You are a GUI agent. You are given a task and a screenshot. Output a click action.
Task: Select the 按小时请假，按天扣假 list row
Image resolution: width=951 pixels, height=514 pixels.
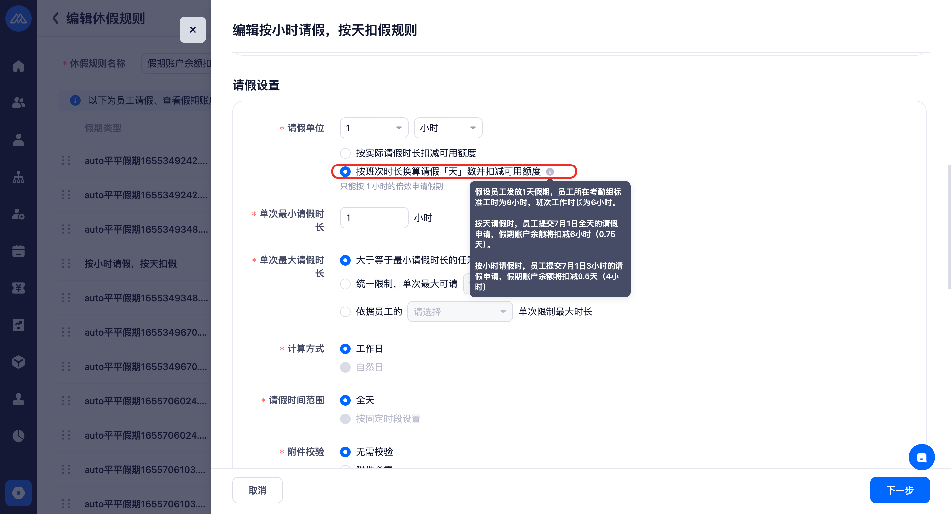(135, 263)
